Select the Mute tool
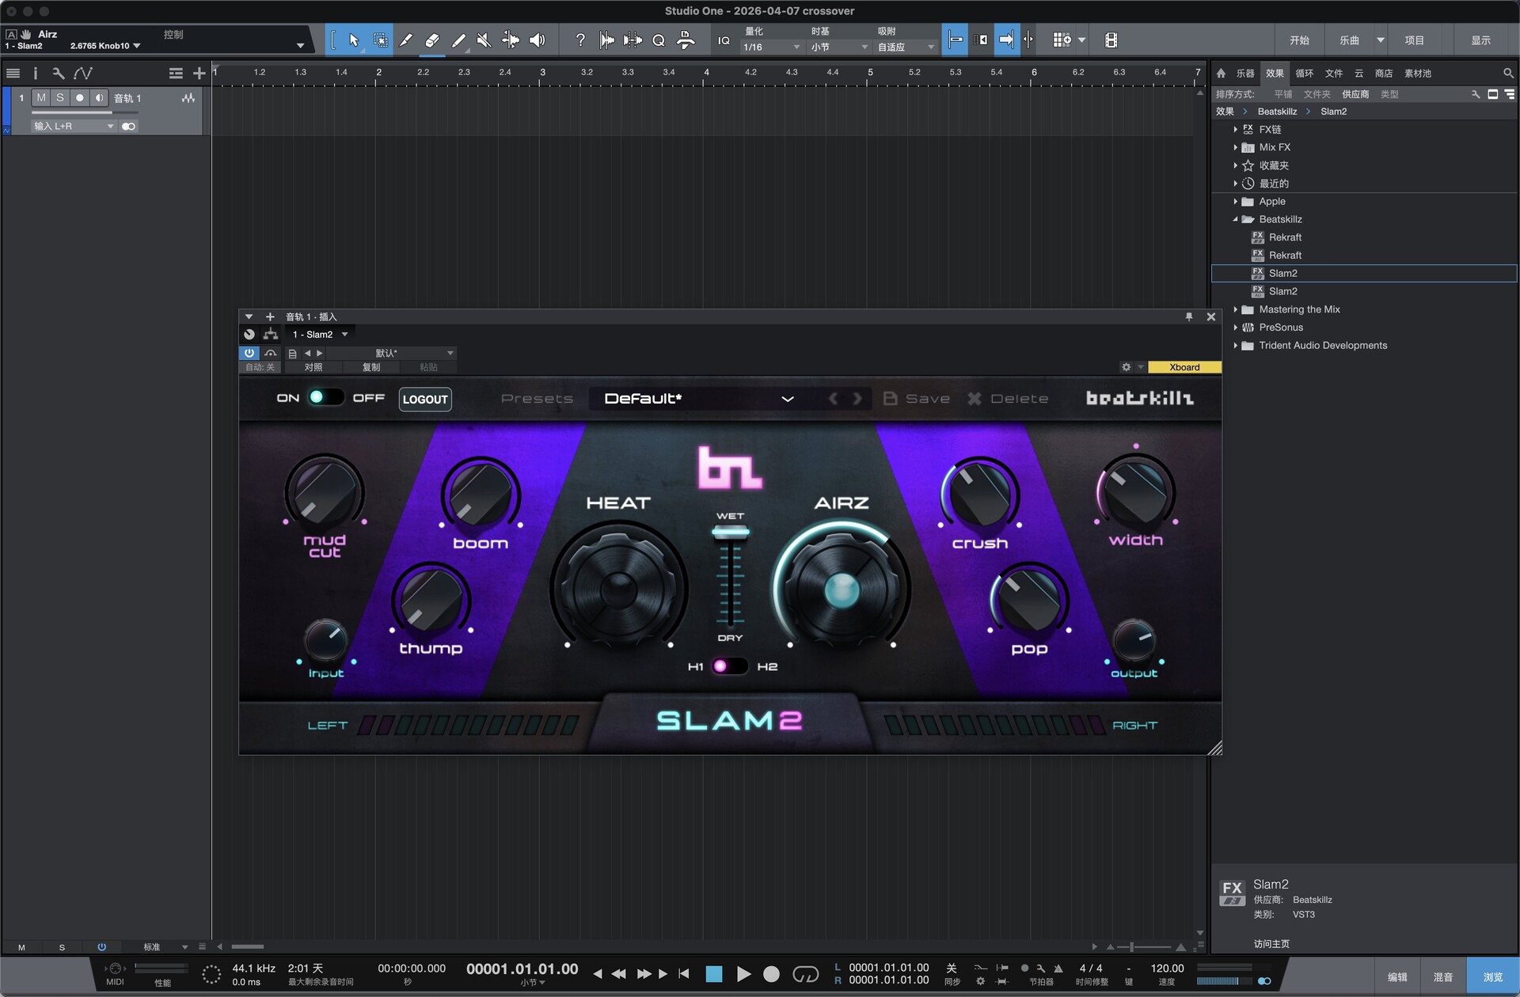The width and height of the screenshot is (1520, 997). pyautogui.click(x=484, y=40)
